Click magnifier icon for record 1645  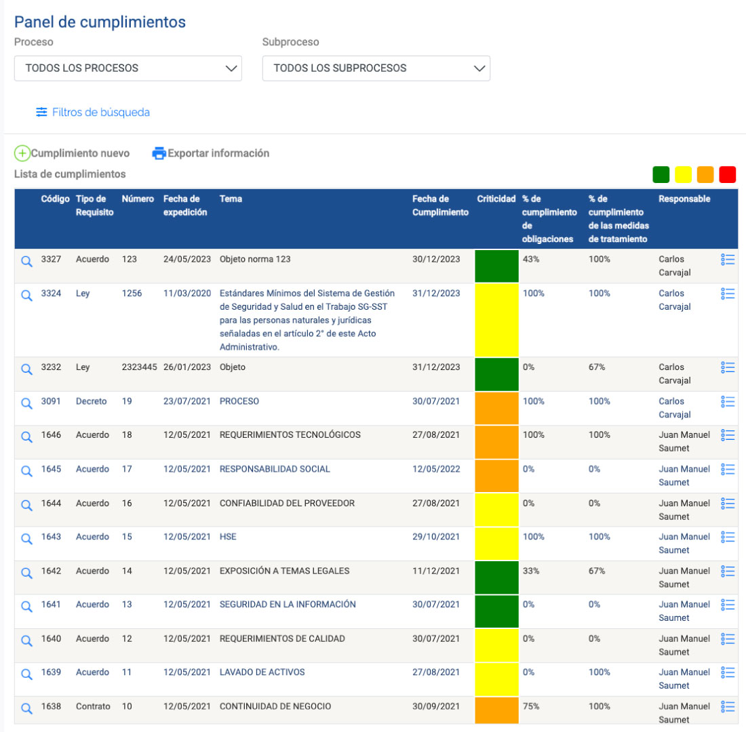tap(26, 471)
